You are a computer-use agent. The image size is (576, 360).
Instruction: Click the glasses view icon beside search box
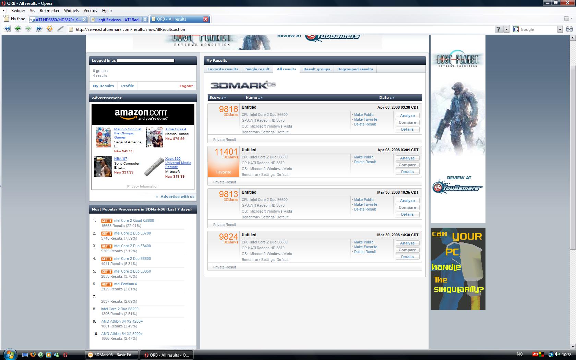(x=569, y=29)
